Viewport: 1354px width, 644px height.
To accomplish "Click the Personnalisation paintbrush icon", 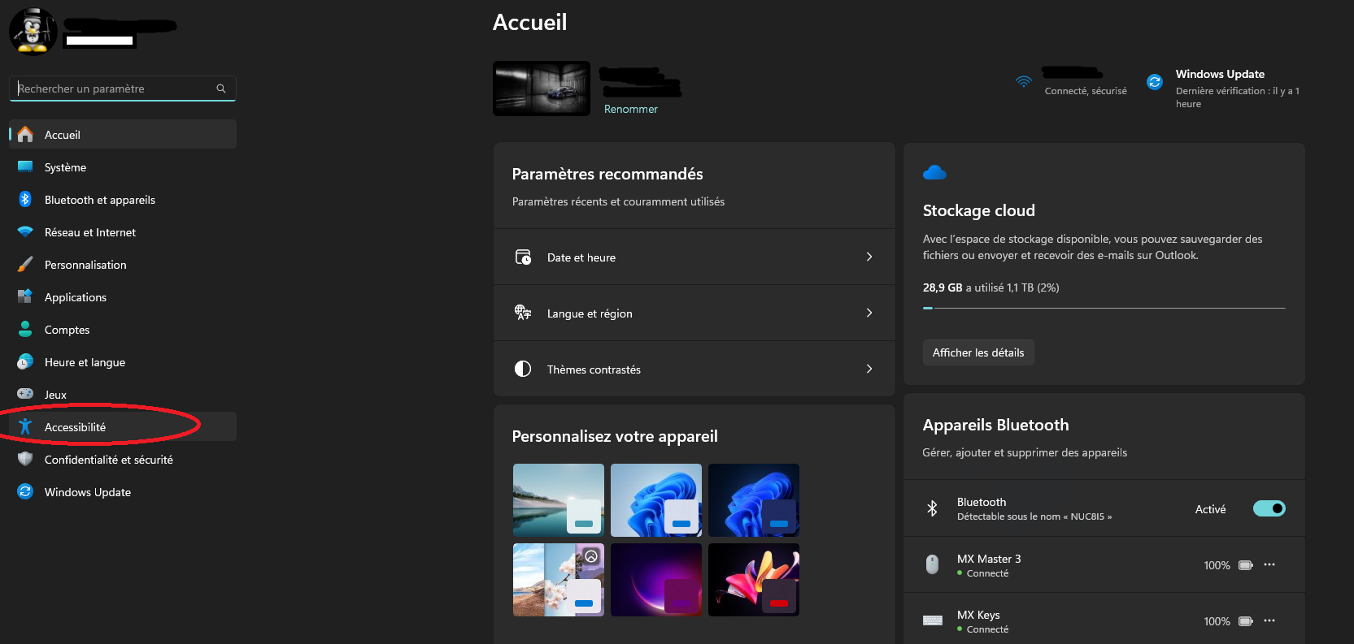I will tap(25, 265).
